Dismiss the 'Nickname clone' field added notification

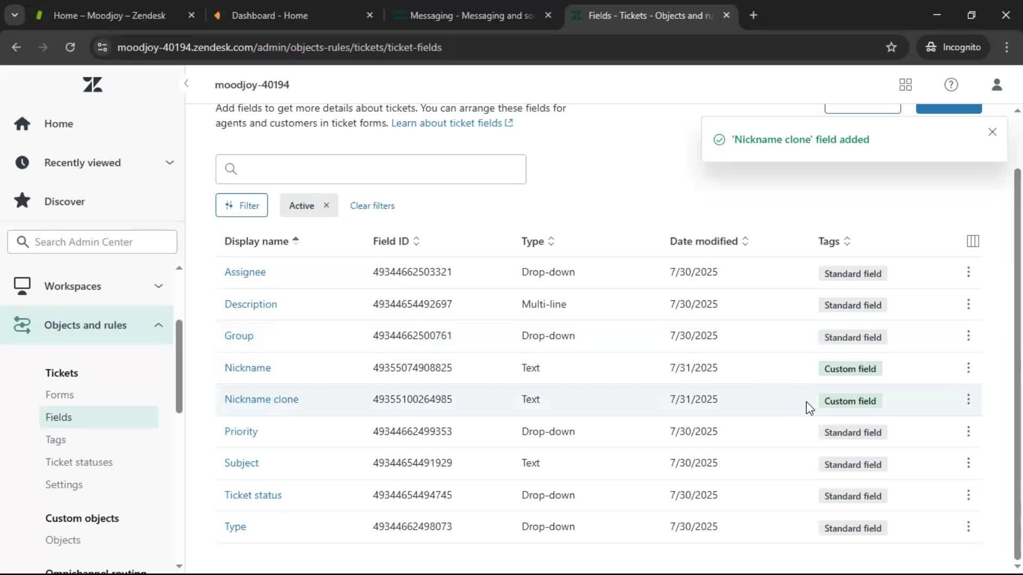(x=992, y=132)
